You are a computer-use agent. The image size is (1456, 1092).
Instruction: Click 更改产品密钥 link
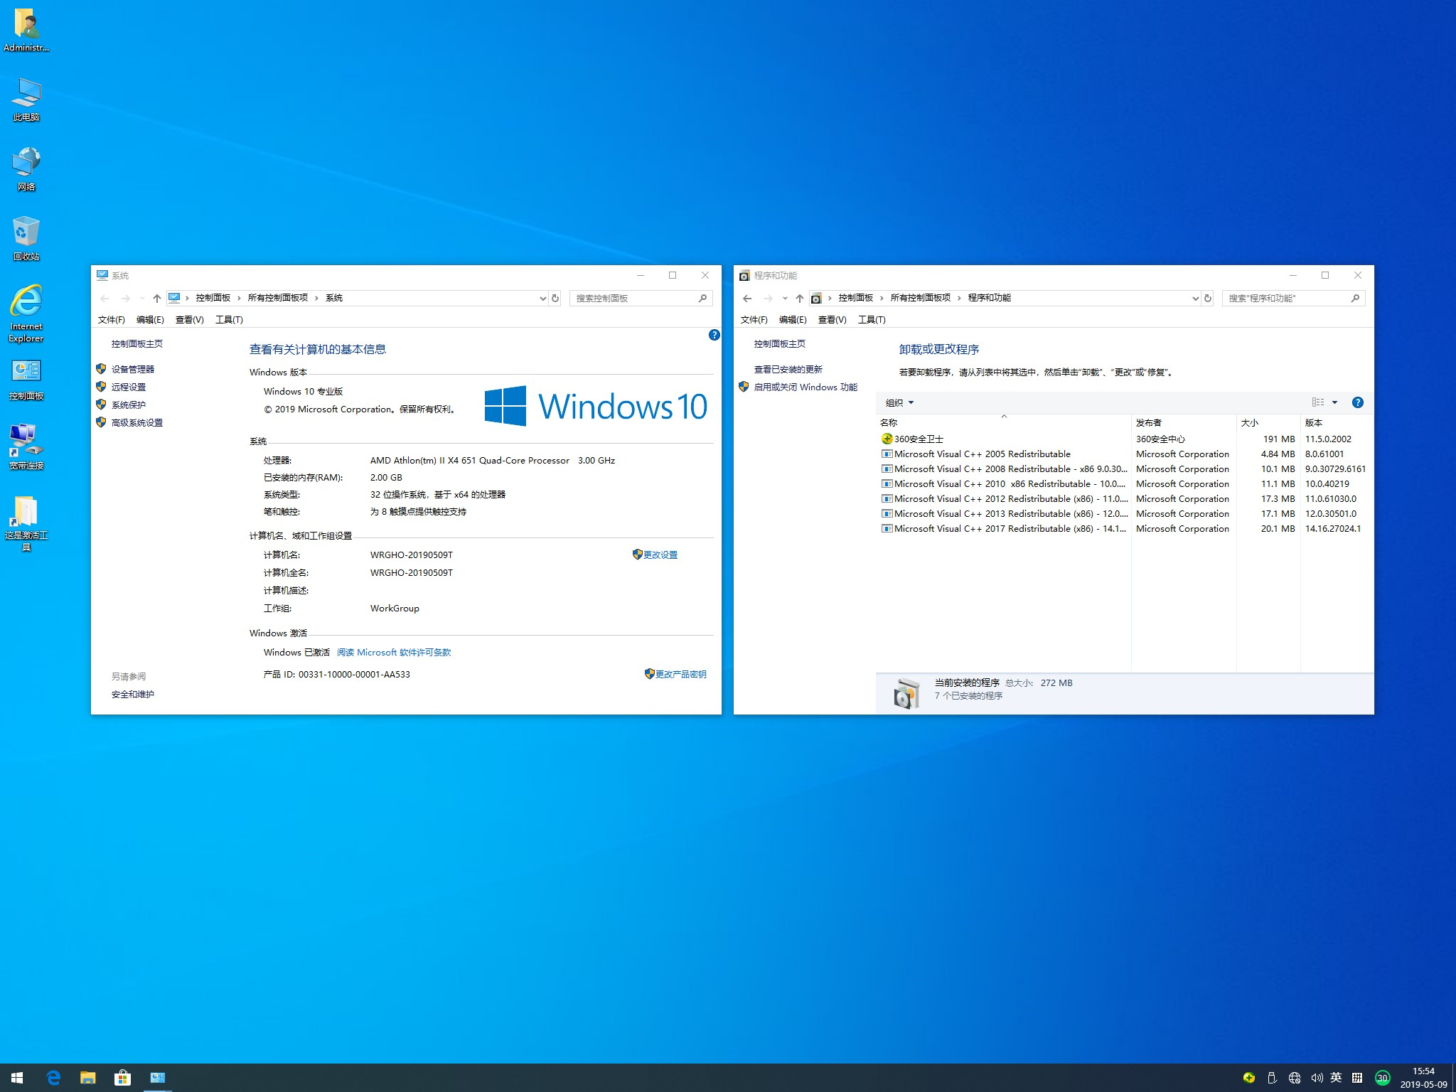(680, 674)
